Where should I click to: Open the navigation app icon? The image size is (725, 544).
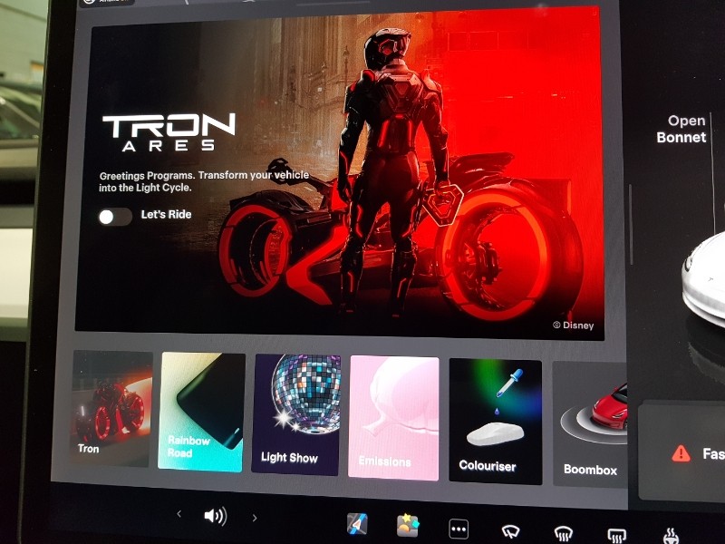pyautogui.click(x=357, y=524)
